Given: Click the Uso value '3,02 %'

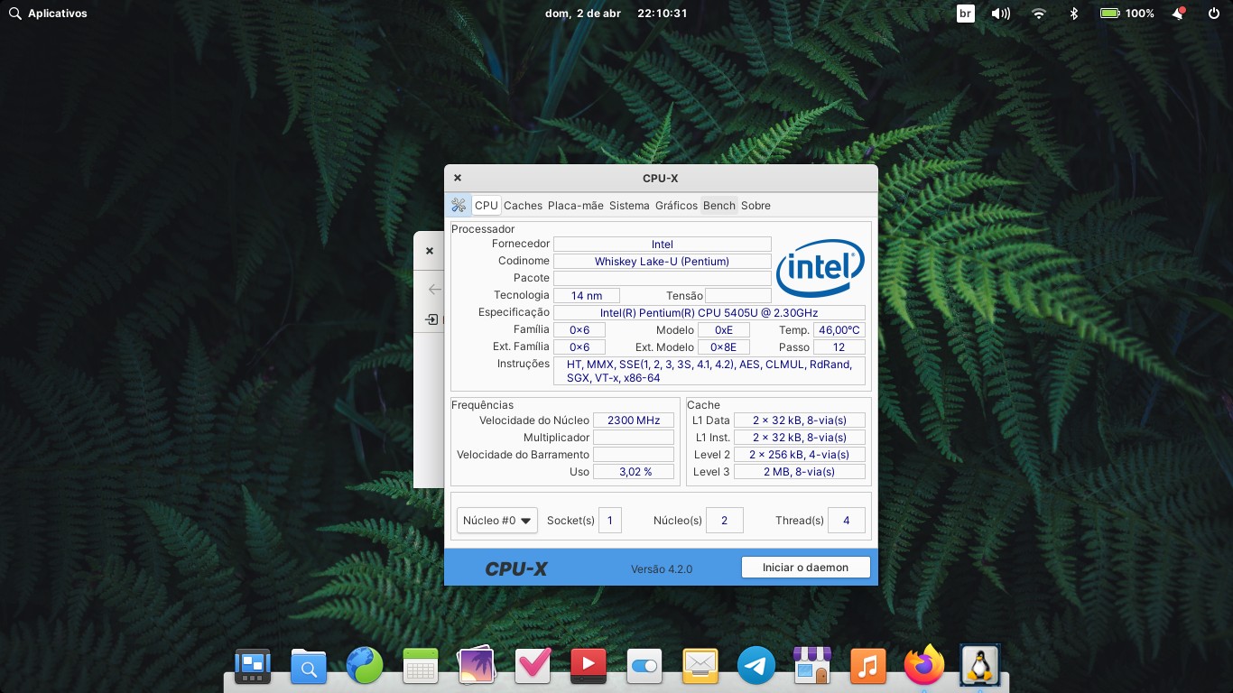Looking at the screenshot, I should [634, 472].
